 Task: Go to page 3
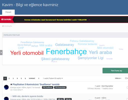[13, 78]
